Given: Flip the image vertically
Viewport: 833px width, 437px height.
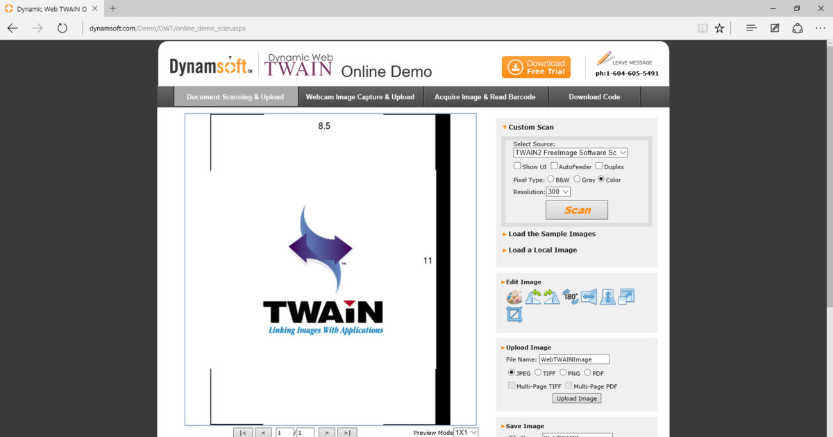Looking at the screenshot, I should [607, 297].
